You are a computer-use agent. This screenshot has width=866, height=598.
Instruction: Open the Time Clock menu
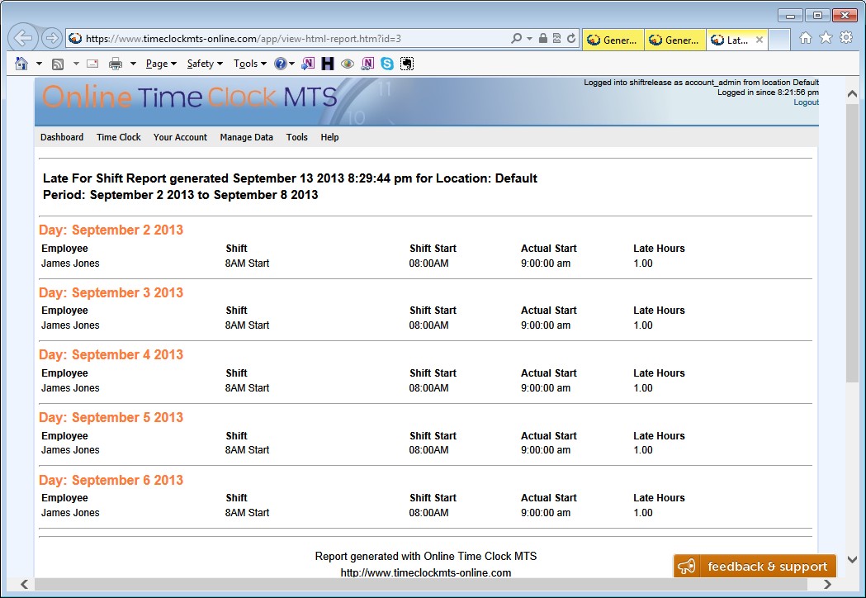point(119,137)
